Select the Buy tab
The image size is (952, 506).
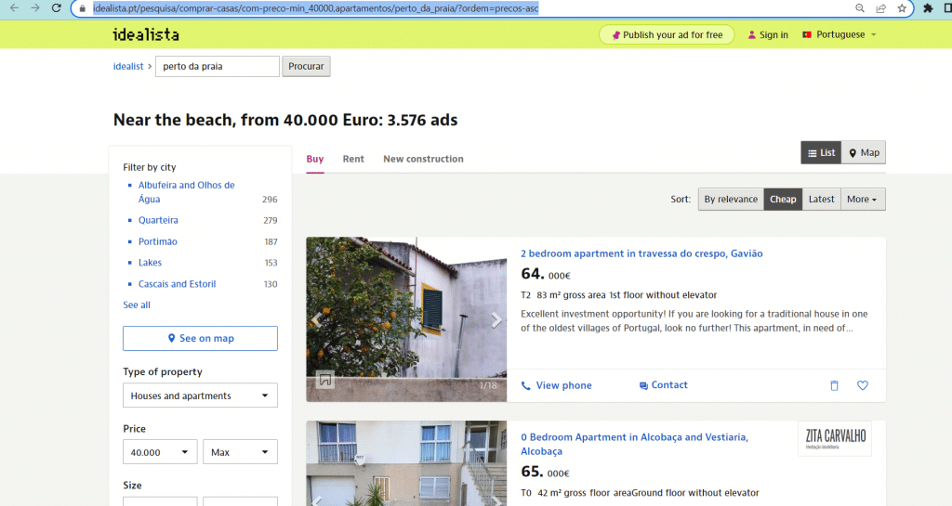314,159
